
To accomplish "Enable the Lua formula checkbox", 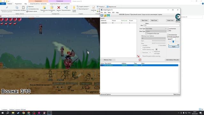I will [168, 28].
